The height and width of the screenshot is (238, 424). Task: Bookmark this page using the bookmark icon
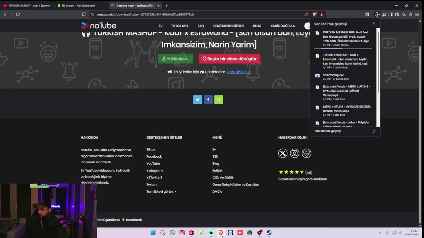84,15
